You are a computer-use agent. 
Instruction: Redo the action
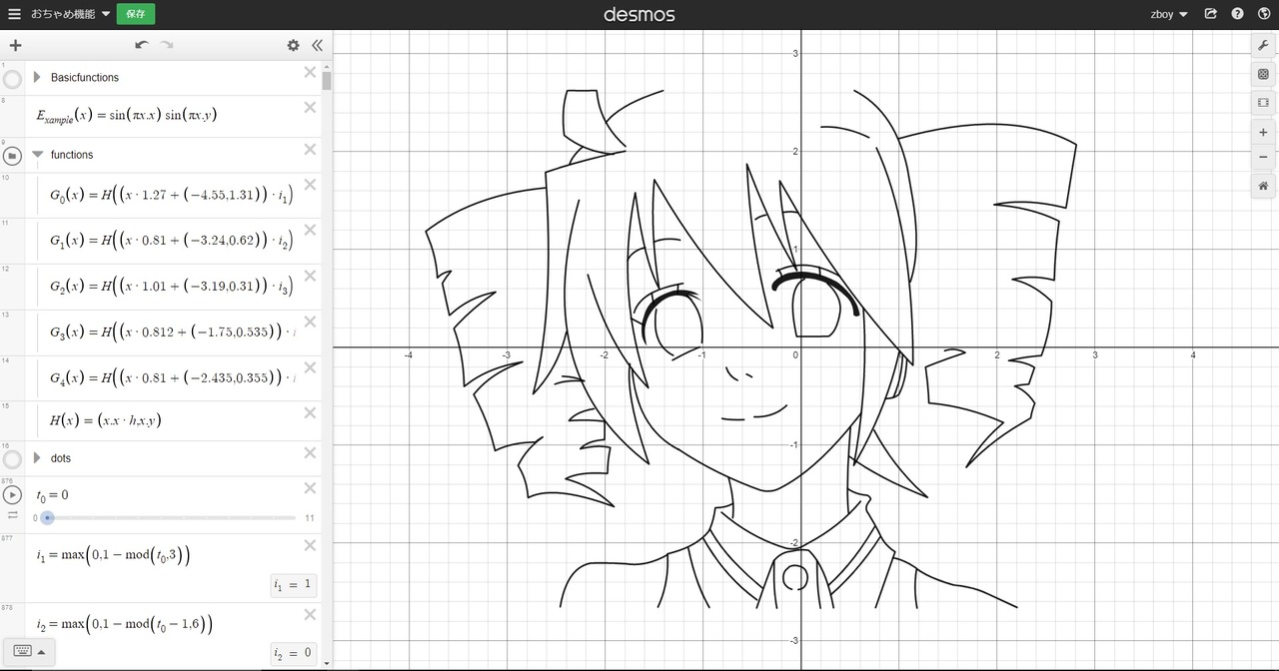(x=167, y=45)
